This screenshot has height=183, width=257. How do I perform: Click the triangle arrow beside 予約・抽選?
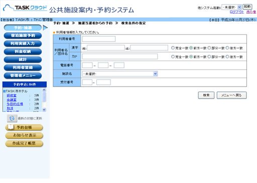pos(45,27)
